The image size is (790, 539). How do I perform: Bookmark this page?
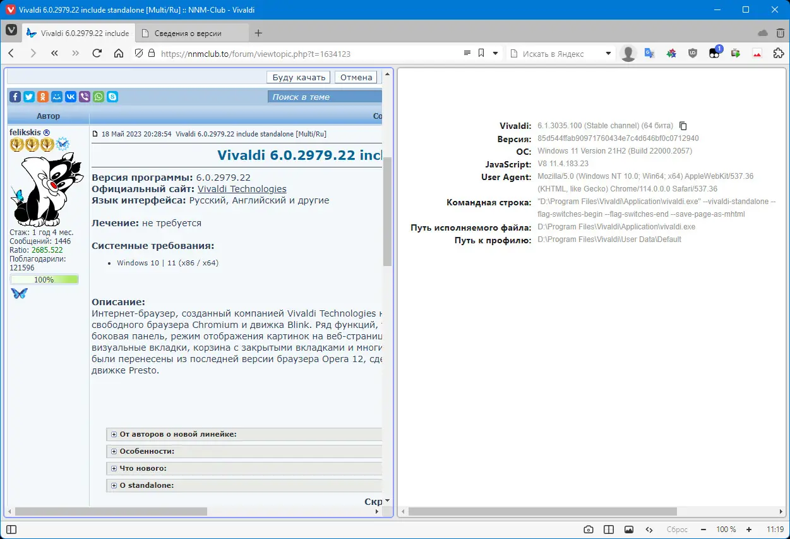(x=481, y=54)
